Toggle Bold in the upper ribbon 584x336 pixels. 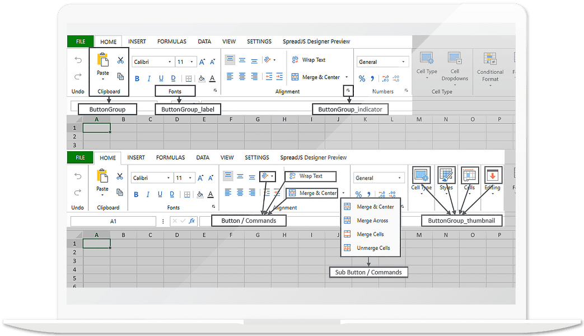coord(137,78)
